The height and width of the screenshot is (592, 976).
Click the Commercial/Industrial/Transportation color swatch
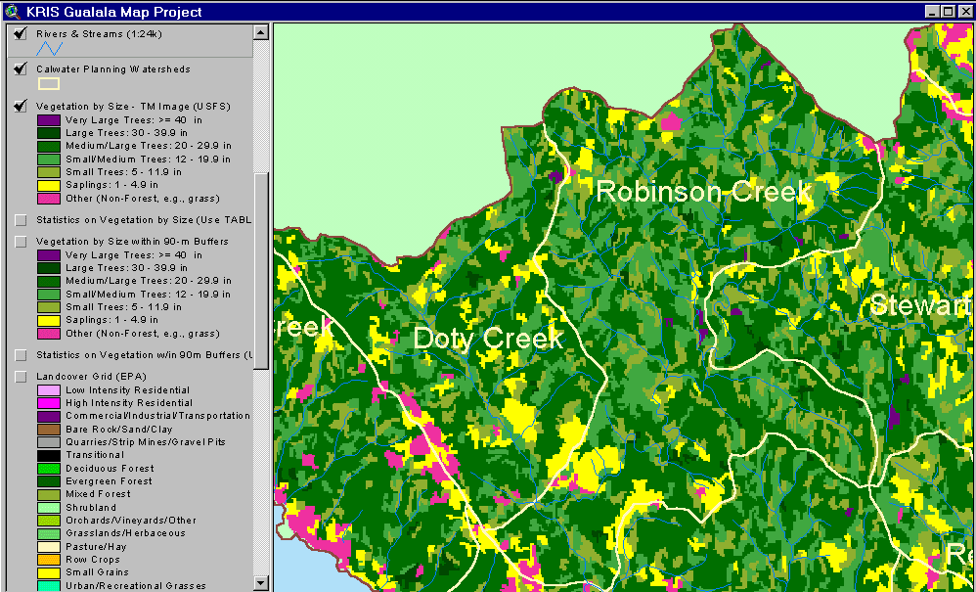49,417
